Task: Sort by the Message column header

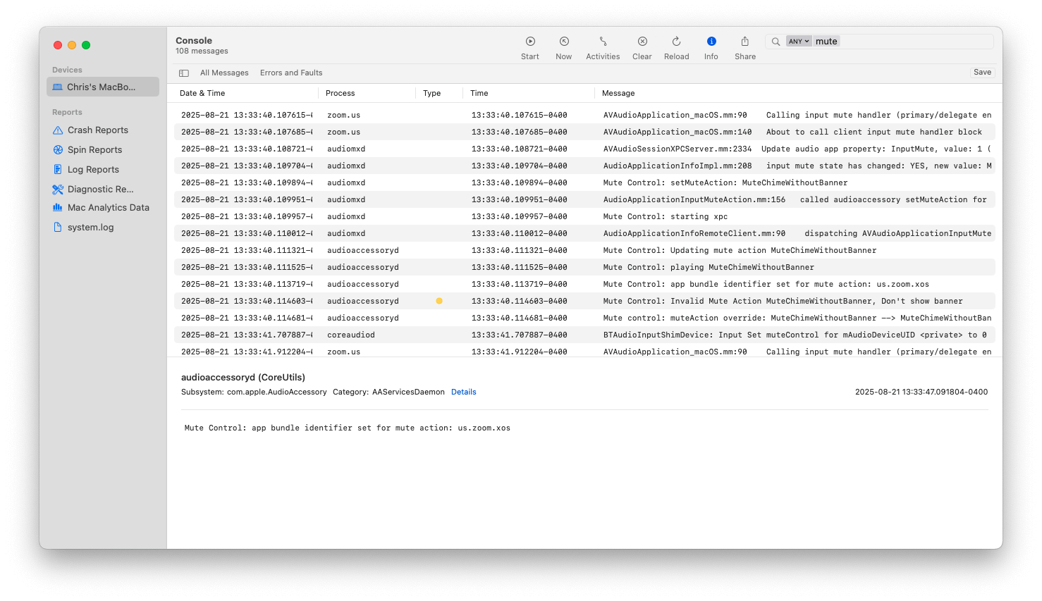Action: 618,93
